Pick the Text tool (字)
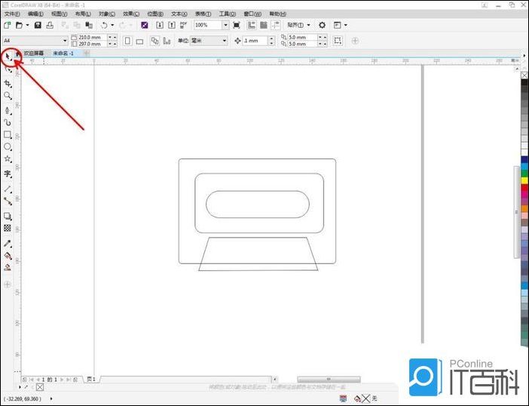529x406 pixels. (8, 174)
